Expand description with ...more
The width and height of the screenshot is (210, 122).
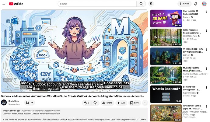click(x=142, y=120)
